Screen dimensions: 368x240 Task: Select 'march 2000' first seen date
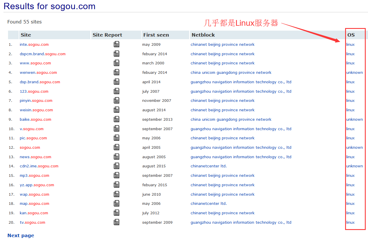click(153, 63)
